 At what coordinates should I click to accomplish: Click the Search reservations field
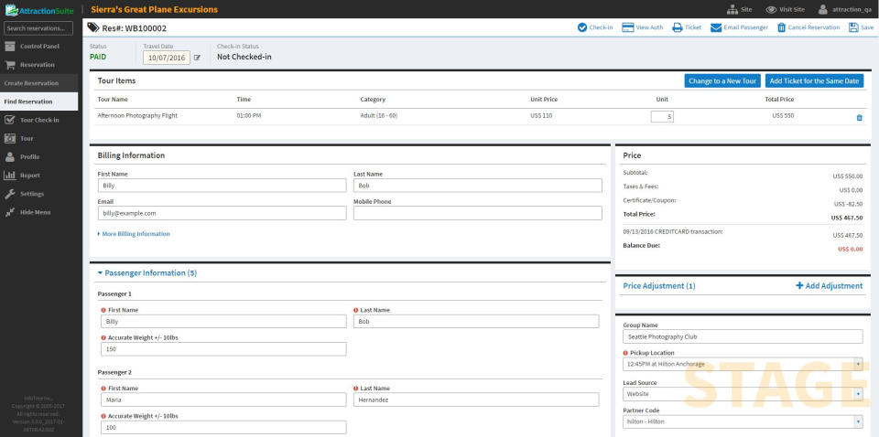[x=38, y=28]
